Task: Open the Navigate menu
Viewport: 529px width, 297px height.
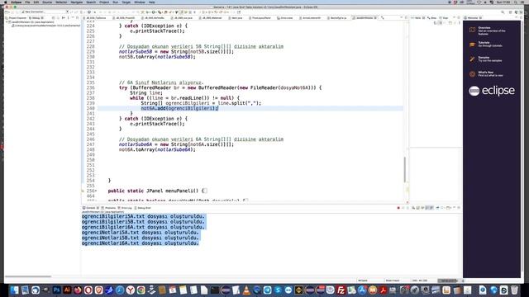Action: pos(77,2)
